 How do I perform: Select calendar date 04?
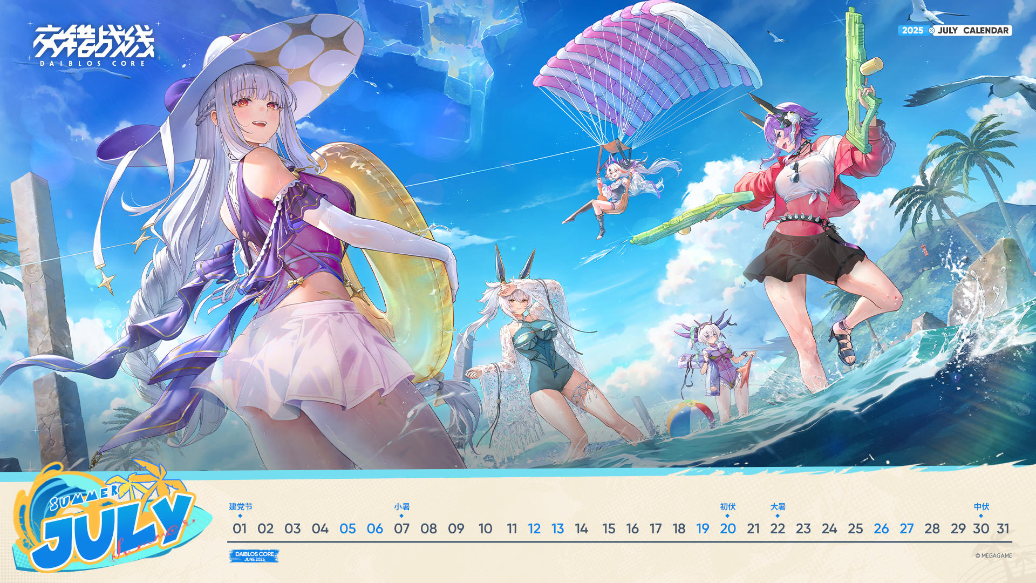[320, 528]
